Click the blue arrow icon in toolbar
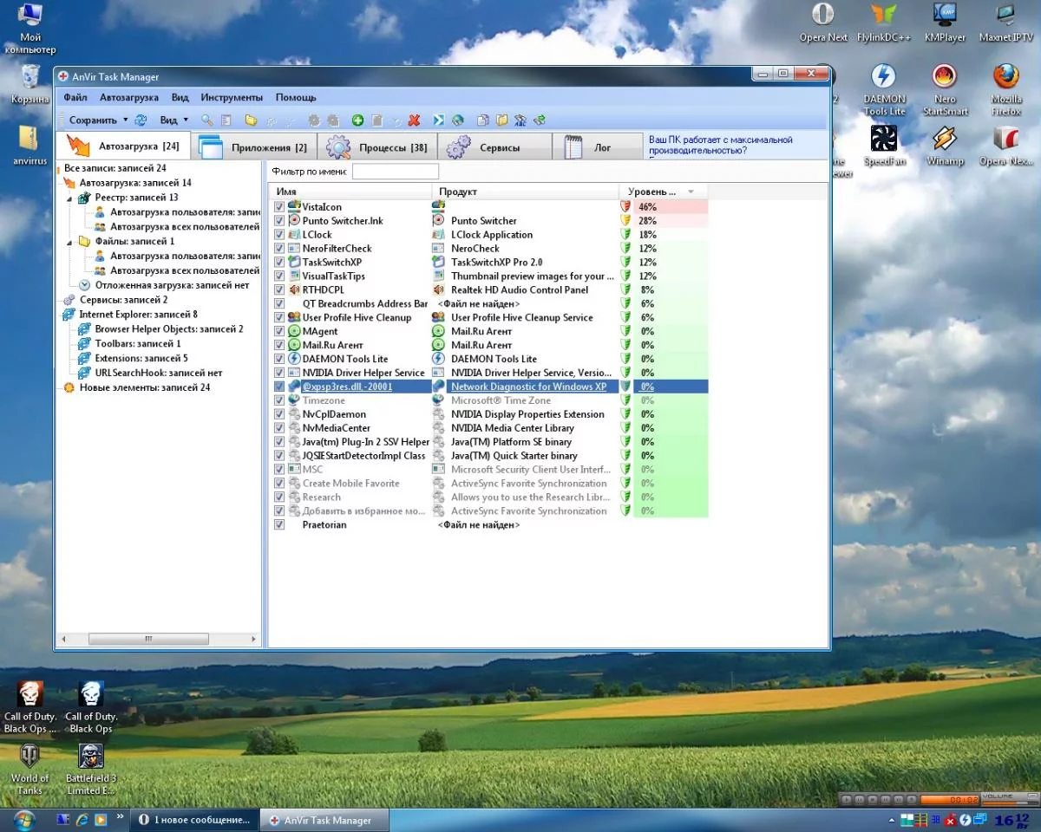 [439, 120]
